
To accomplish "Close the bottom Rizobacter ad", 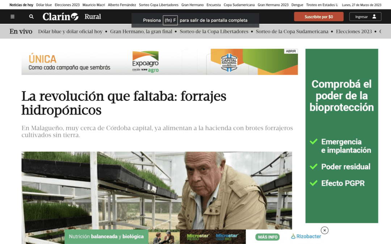I will coord(324,230).
